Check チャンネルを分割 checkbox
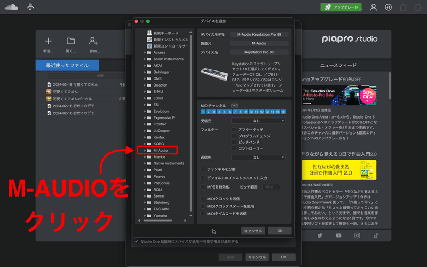Viewport: 427px width, 267px height. (203, 169)
